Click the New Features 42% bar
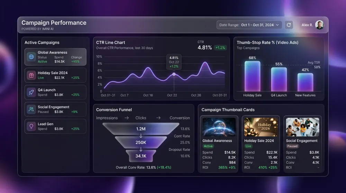 coord(305,82)
